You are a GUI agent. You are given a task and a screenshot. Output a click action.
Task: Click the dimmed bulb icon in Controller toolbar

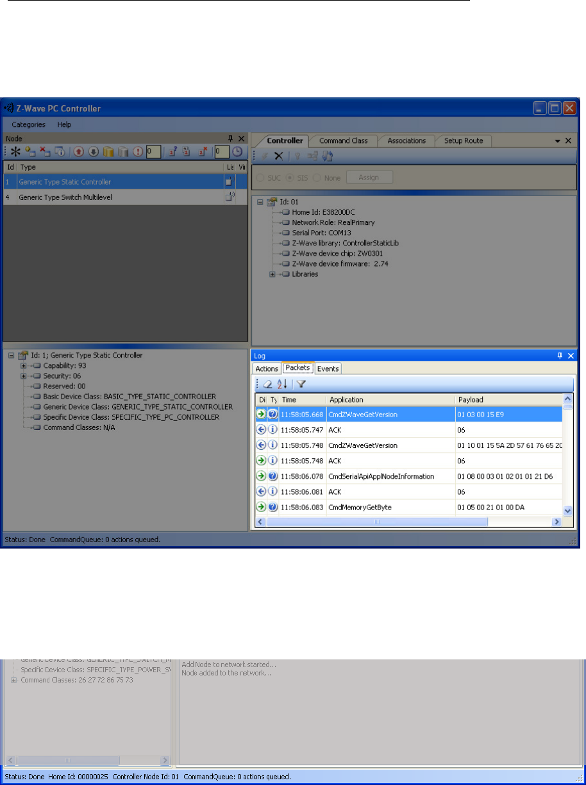coord(297,156)
